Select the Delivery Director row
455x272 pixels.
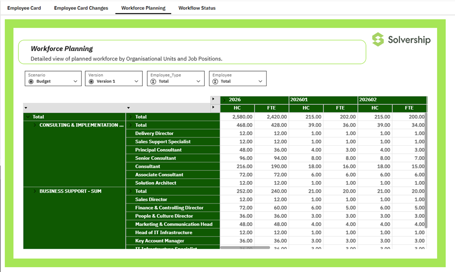coord(173,134)
